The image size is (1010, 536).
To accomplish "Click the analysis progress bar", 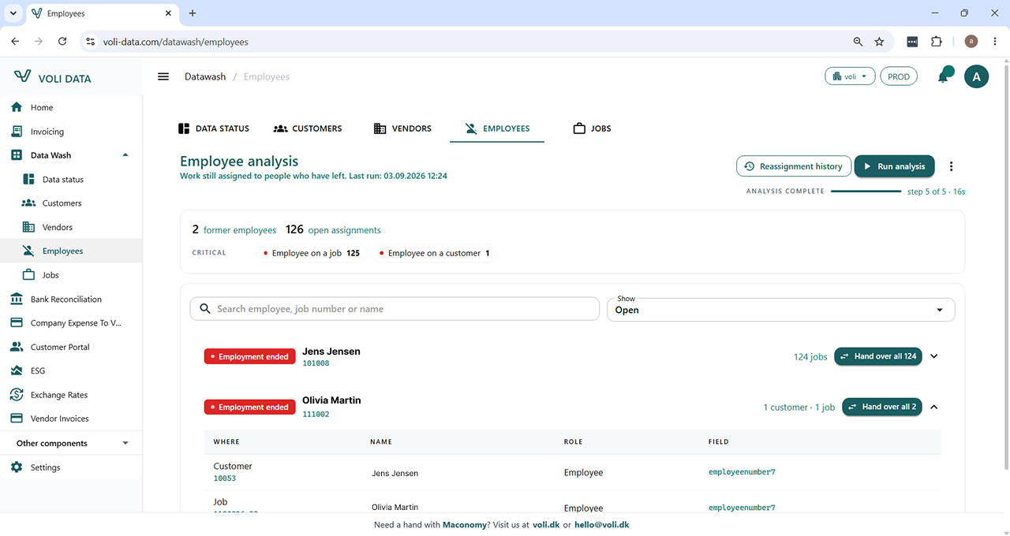I will pos(866,192).
